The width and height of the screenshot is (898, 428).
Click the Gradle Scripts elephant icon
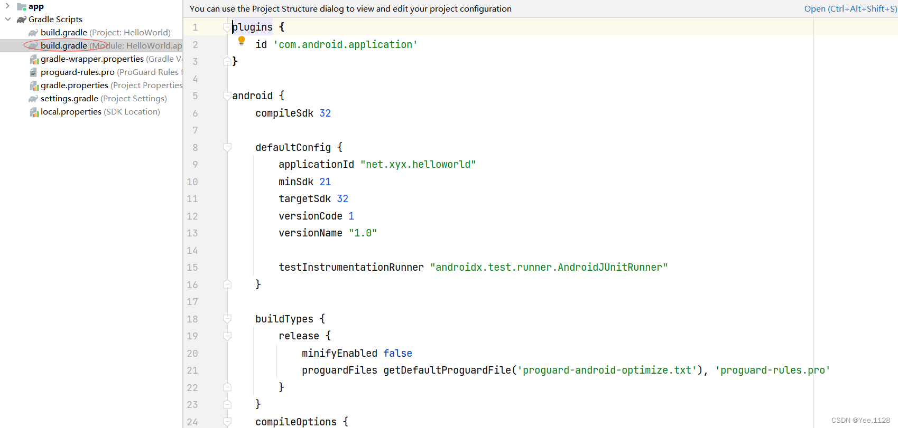(x=22, y=20)
